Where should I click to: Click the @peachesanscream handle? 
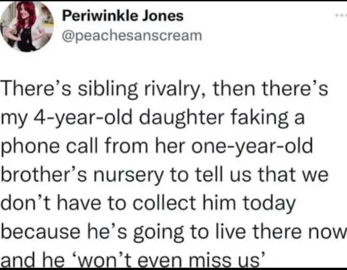pyautogui.click(x=132, y=36)
